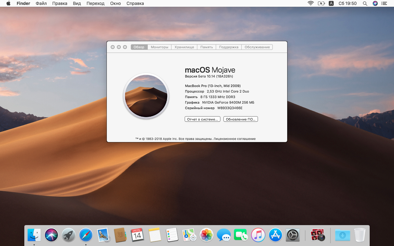Launch Siri from the Dock

[x=51, y=235]
